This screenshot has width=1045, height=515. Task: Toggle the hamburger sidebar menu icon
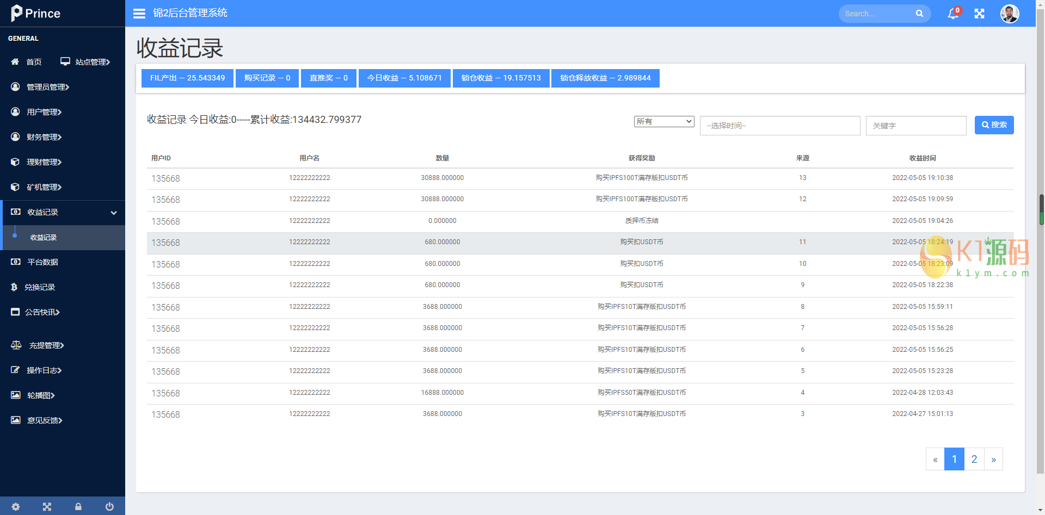coord(139,14)
